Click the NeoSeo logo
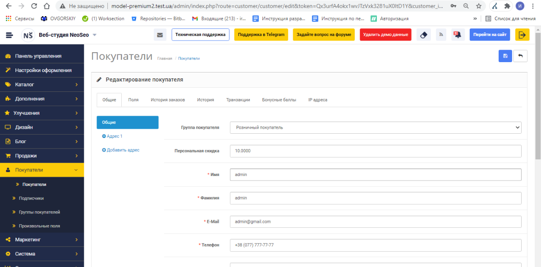541x267 pixels. (x=28, y=35)
